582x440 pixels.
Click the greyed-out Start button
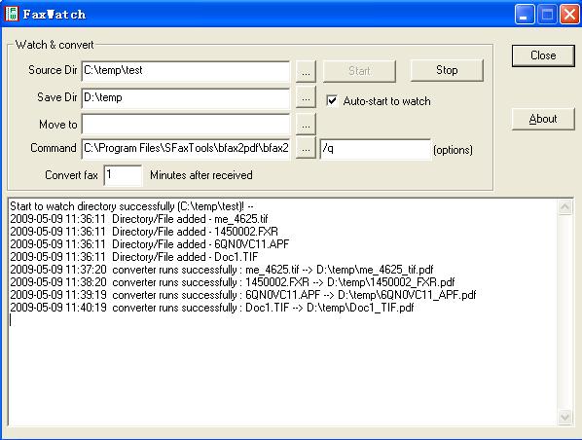click(359, 71)
